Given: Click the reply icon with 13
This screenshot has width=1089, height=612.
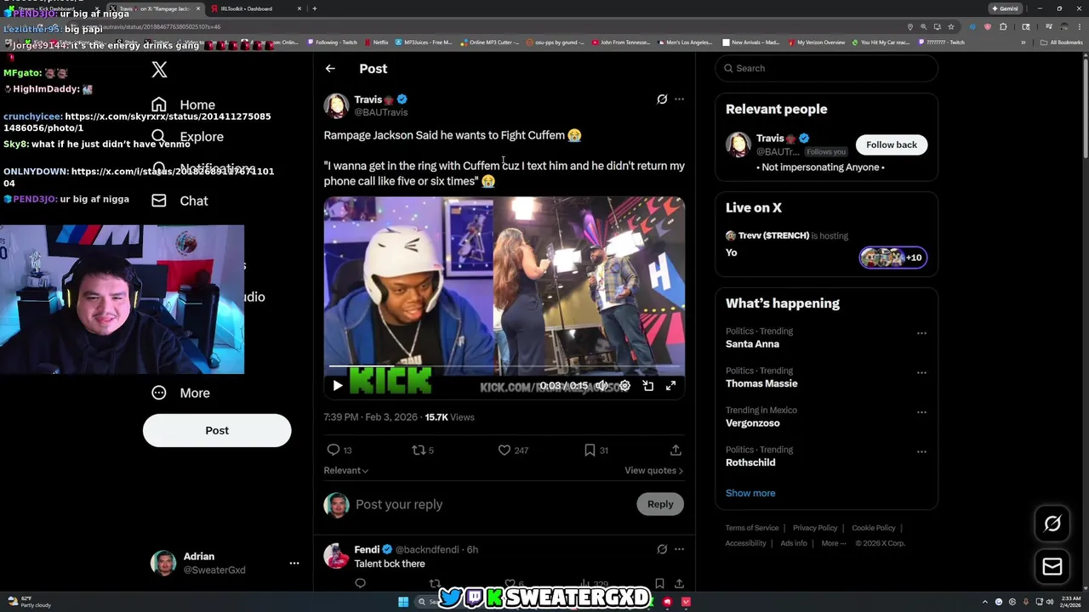Looking at the screenshot, I should pos(334,450).
